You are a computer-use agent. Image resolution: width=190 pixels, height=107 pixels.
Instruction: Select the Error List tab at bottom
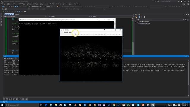click(x=6, y=99)
